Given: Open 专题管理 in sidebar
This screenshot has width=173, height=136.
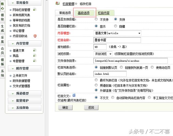Looking at the screenshot, I should click(x=19, y=61).
